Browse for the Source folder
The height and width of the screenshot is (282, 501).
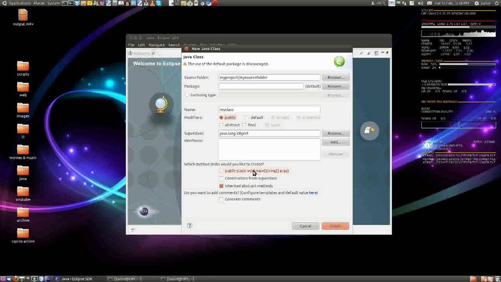point(335,78)
